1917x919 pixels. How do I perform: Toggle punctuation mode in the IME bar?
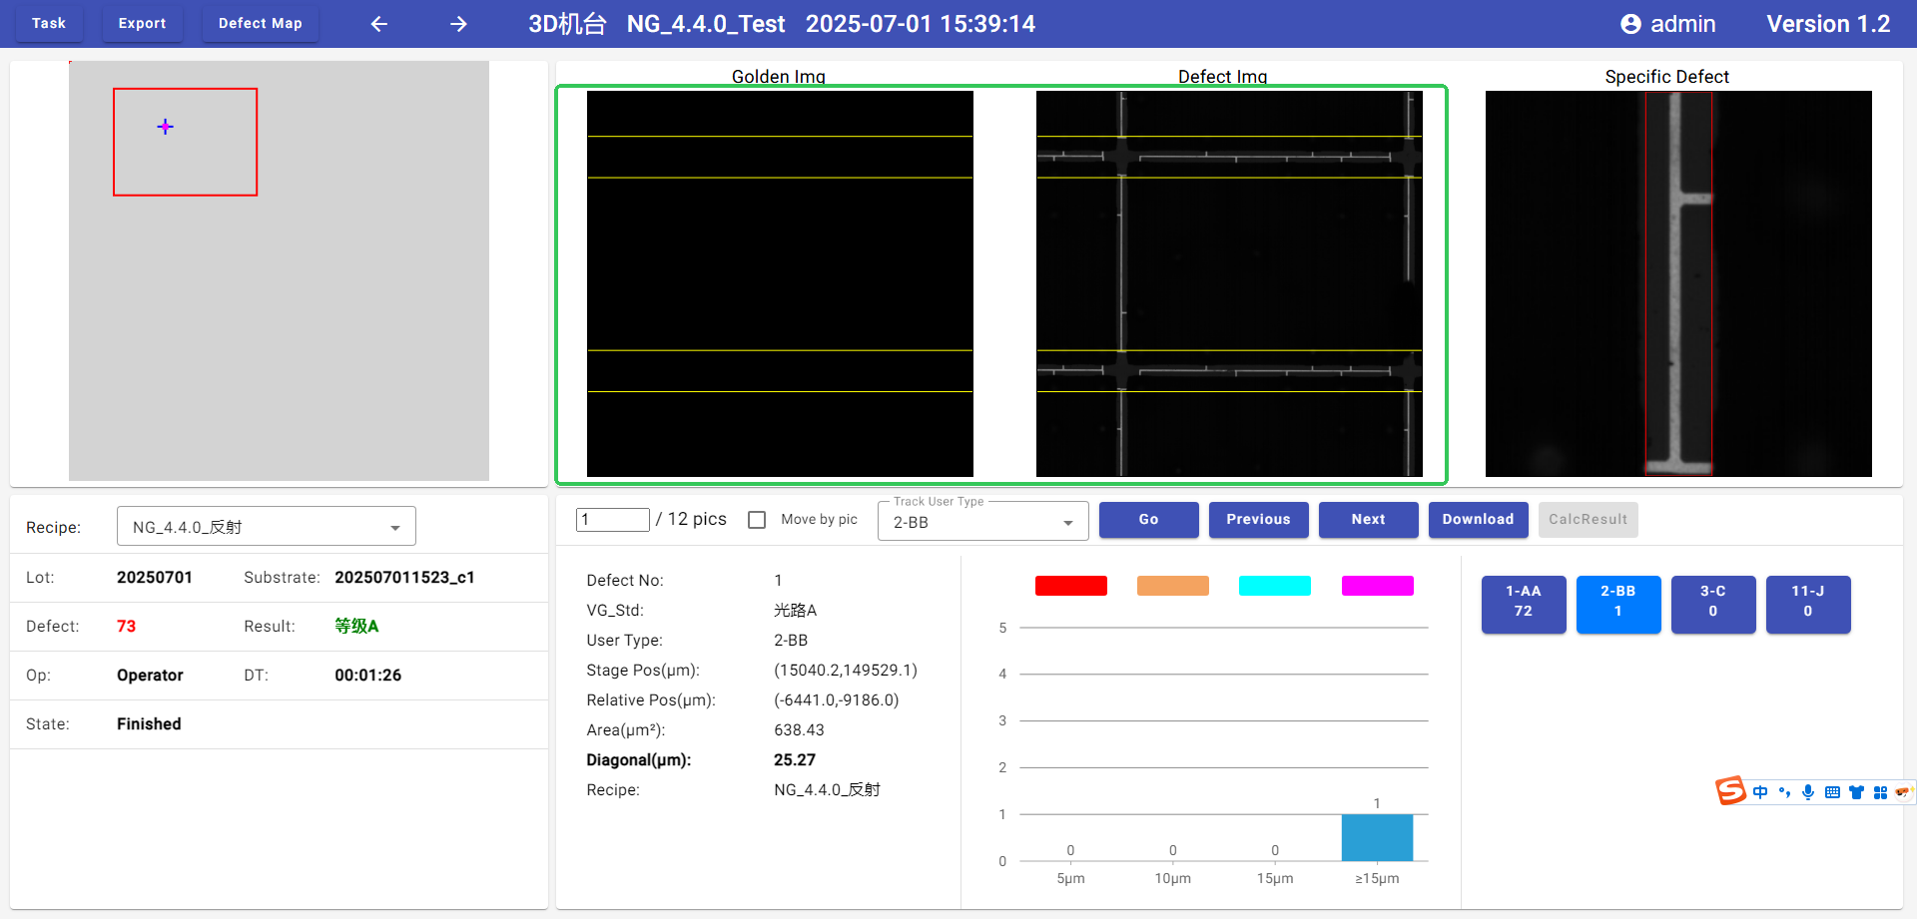pos(1784,792)
